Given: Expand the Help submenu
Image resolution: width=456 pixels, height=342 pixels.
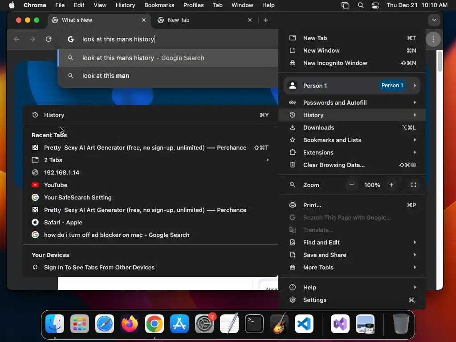Looking at the screenshot, I should click(352, 288).
